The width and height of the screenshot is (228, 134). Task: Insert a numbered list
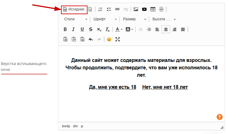tap(100, 10)
